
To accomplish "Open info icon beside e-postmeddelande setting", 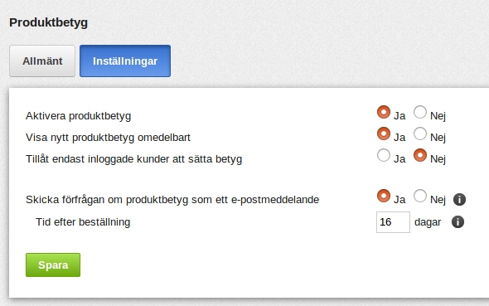I will coord(459,199).
